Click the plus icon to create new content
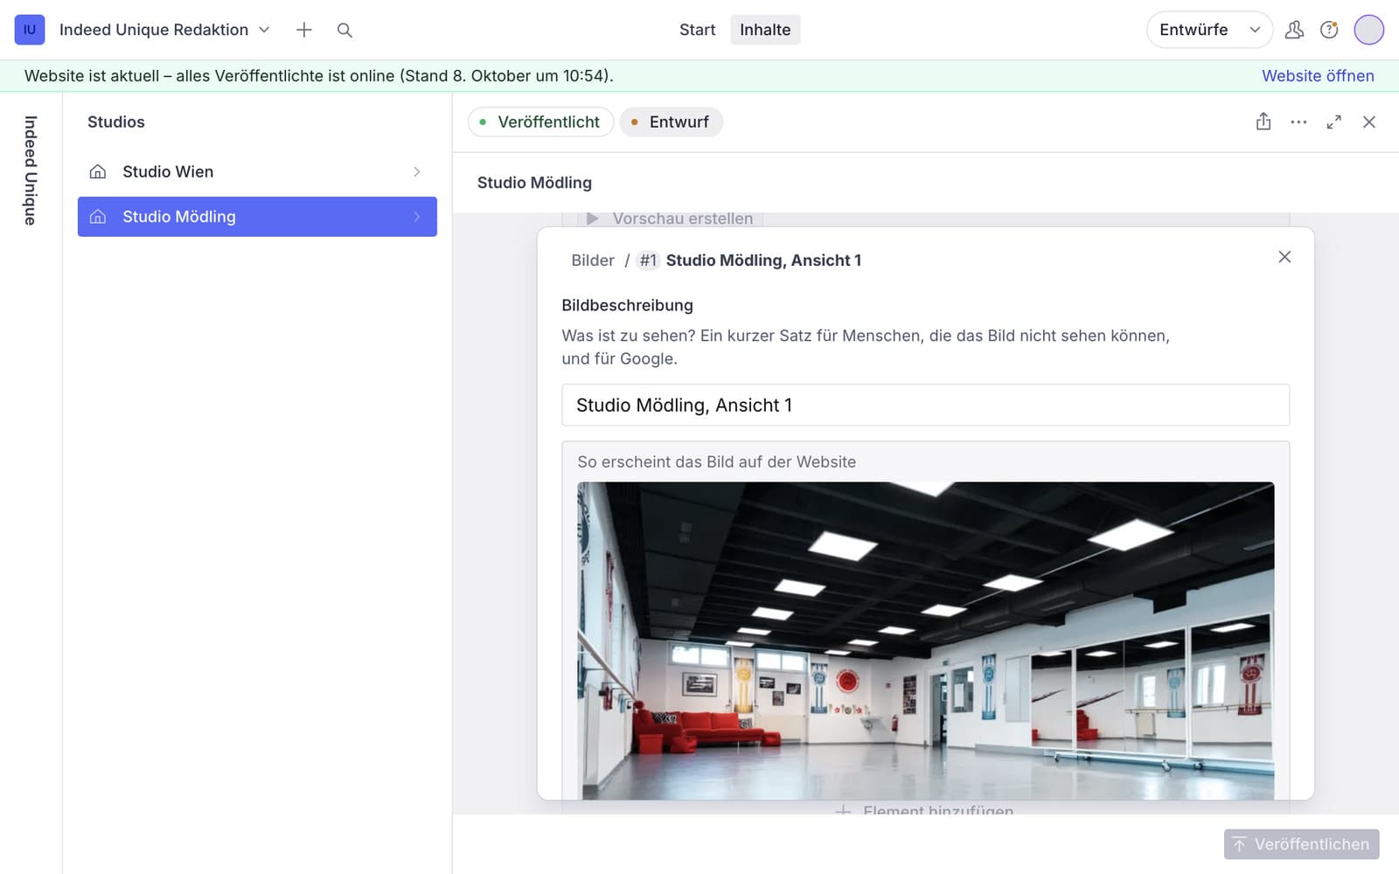The width and height of the screenshot is (1399, 874). coord(304,30)
